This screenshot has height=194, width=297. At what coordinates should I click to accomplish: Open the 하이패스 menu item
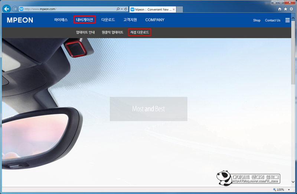(x=61, y=20)
